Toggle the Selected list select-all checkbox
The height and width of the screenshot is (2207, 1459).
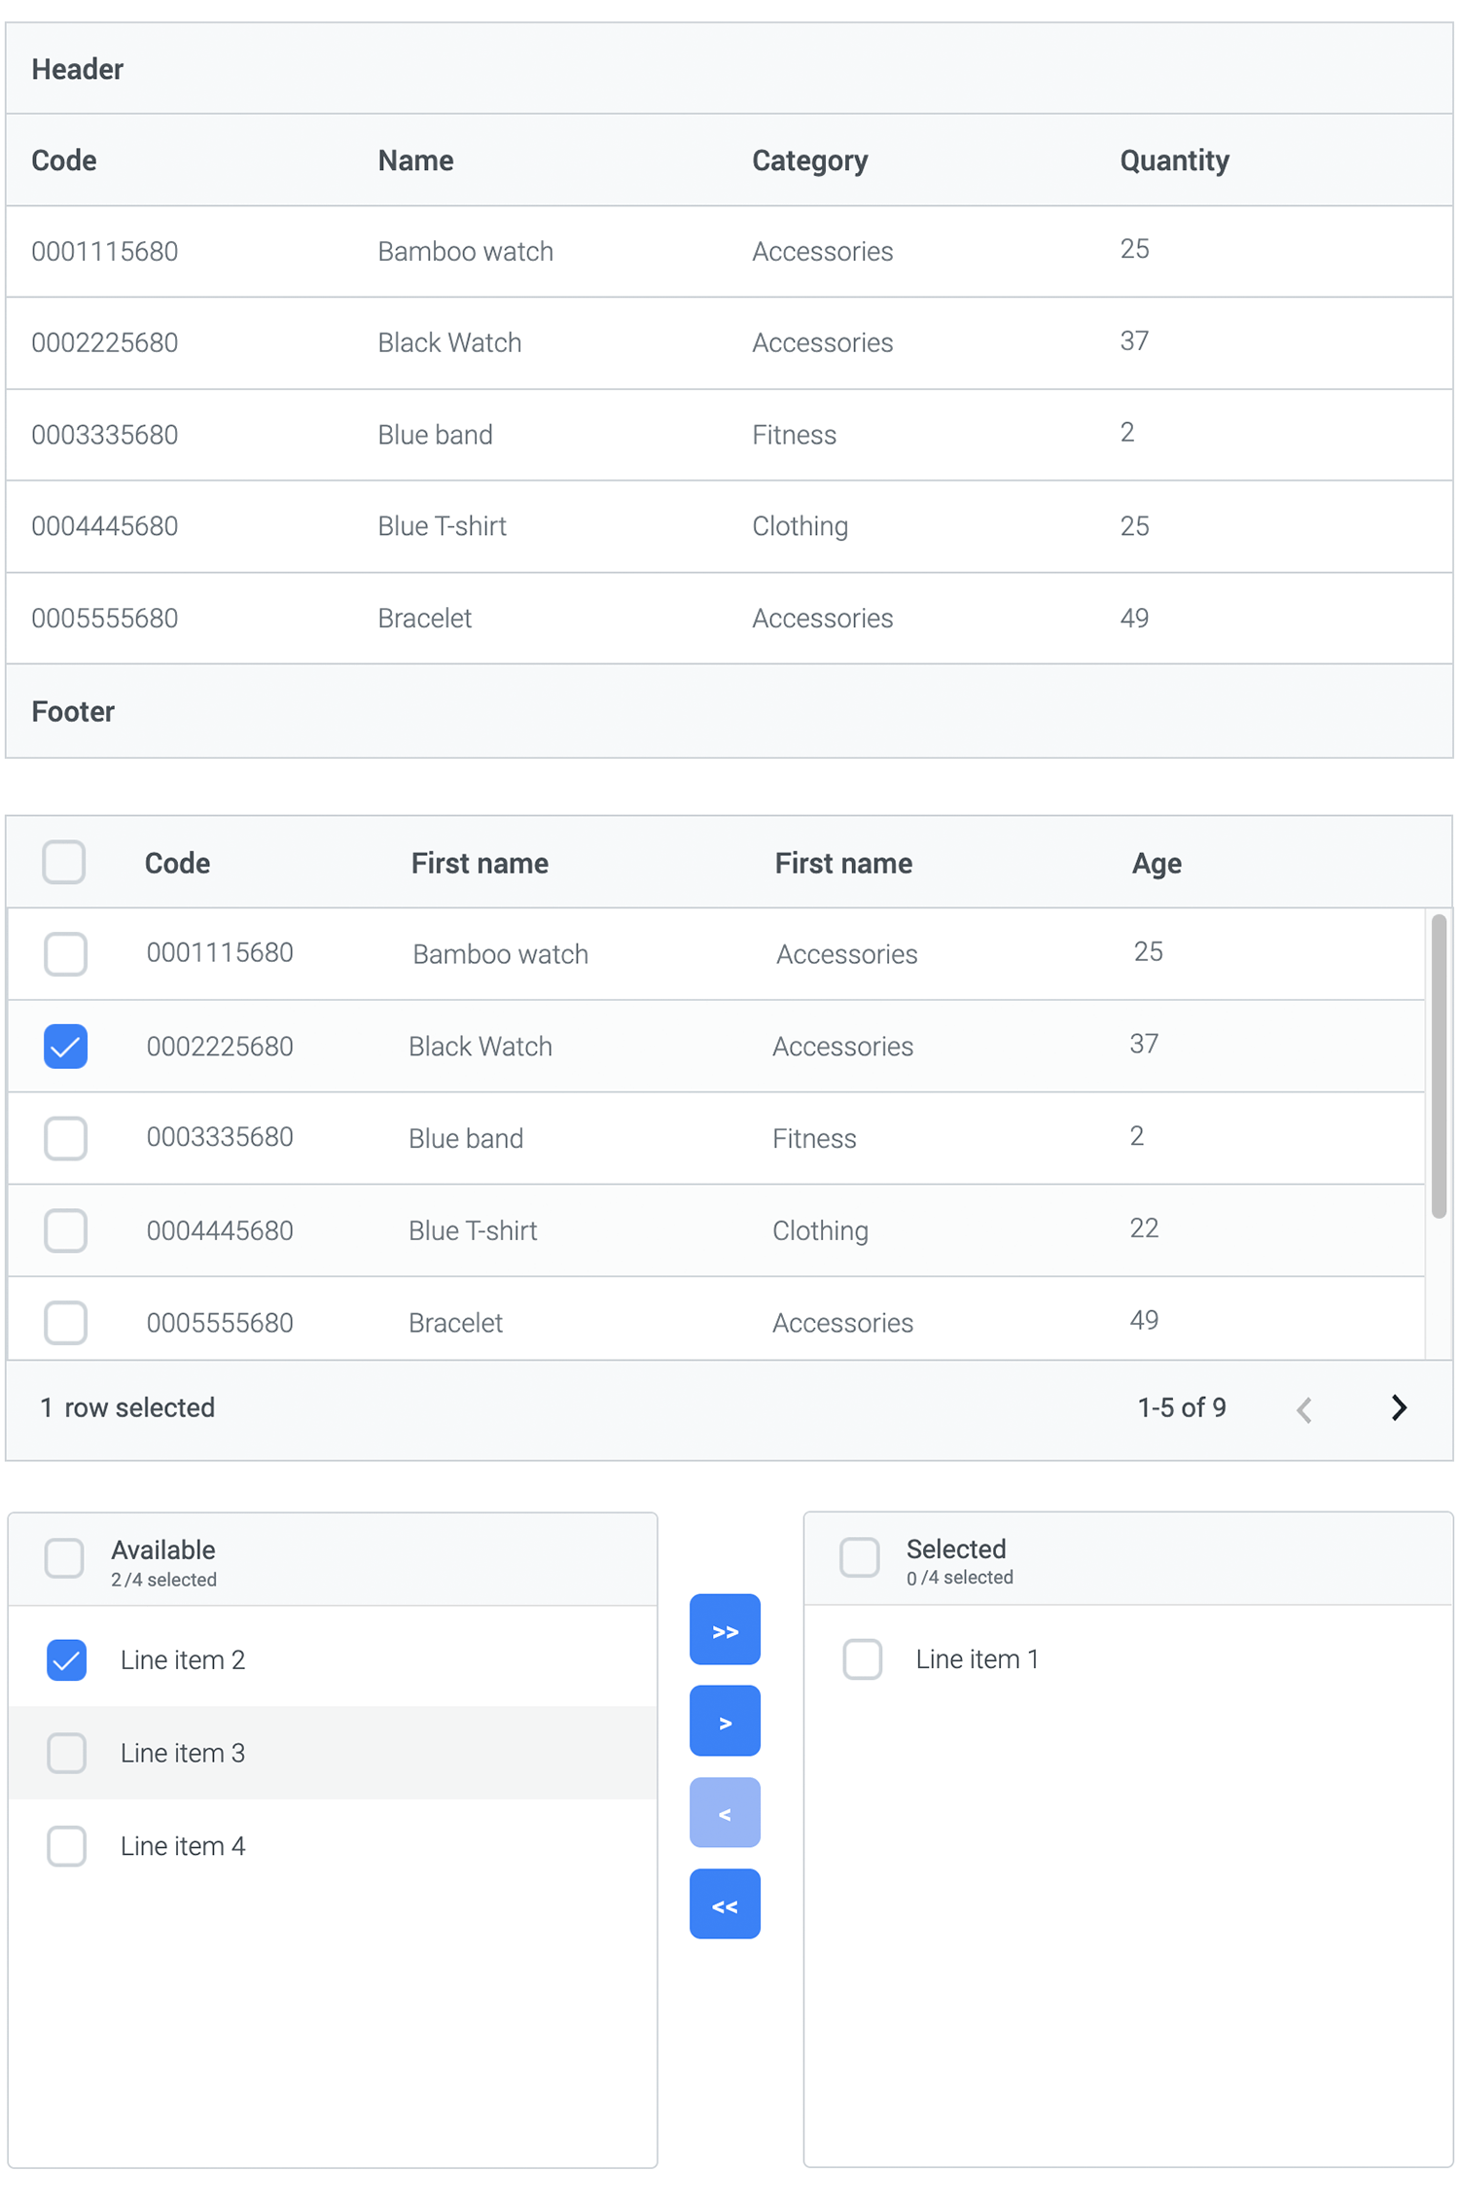pyautogui.click(x=860, y=1557)
